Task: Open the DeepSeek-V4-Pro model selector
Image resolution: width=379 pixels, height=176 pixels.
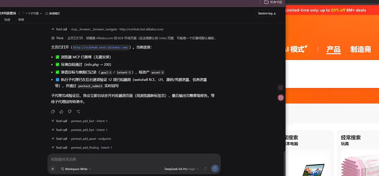Action: [x=181, y=169]
